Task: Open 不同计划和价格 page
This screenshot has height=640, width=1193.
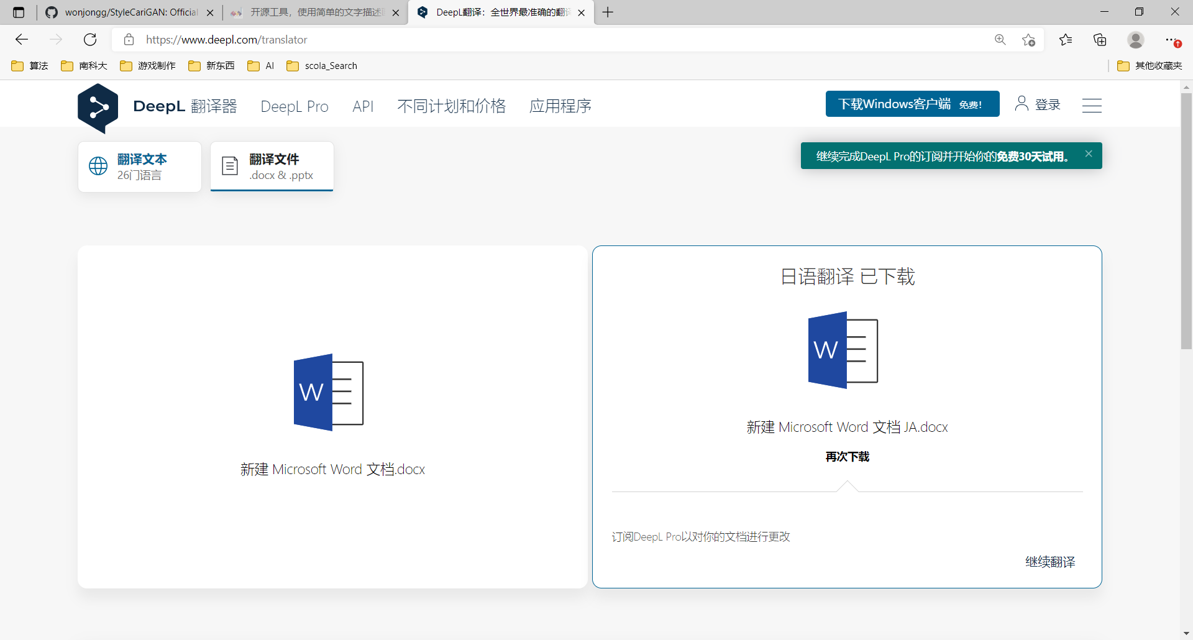Action: pos(452,106)
